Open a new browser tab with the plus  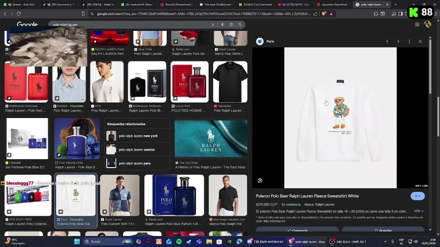point(396,5)
